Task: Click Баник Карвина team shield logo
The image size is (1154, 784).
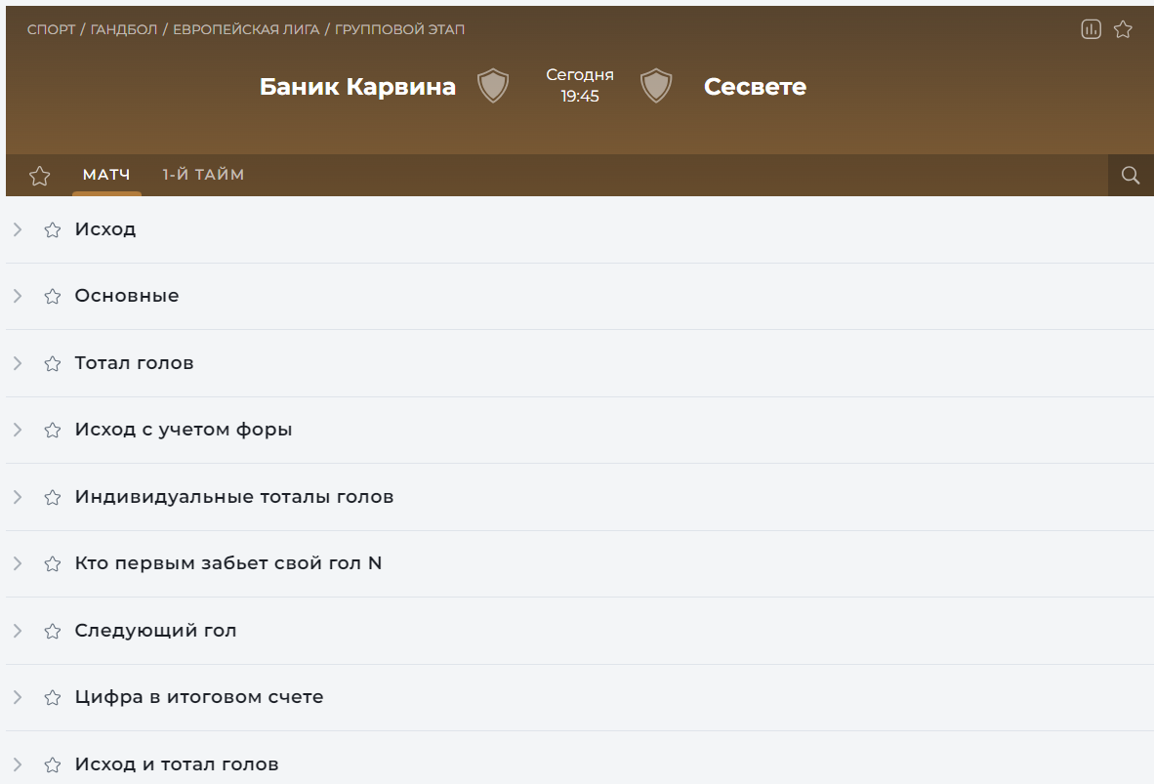Action: point(493,86)
